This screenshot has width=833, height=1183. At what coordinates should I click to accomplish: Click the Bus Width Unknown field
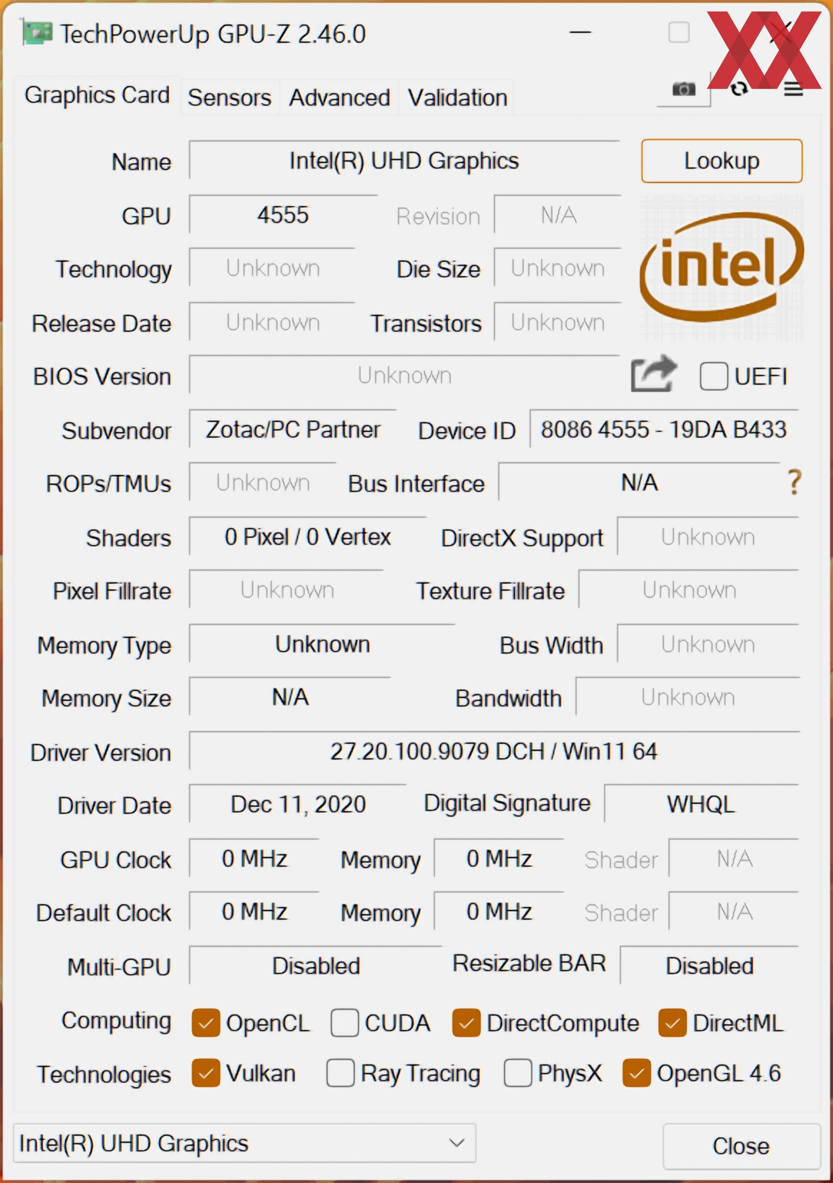708,644
